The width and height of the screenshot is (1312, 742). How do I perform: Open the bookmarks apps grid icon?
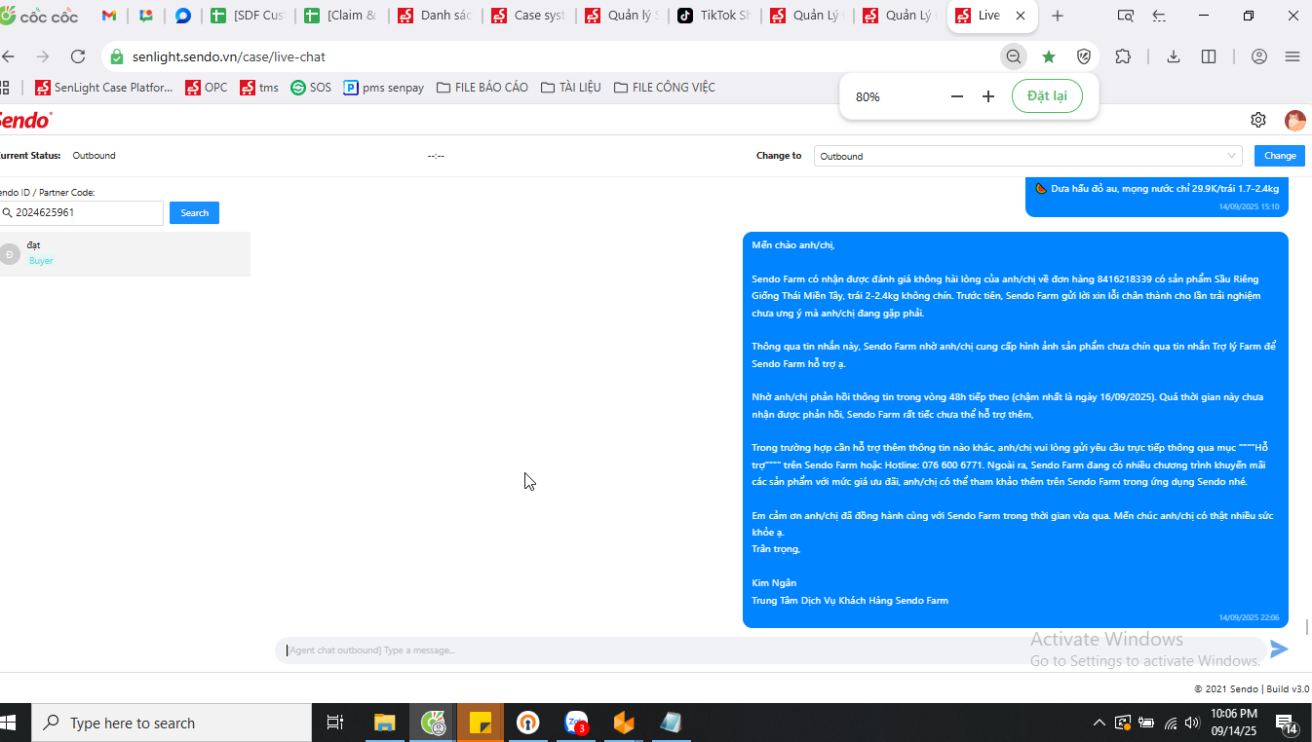tap(5, 88)
